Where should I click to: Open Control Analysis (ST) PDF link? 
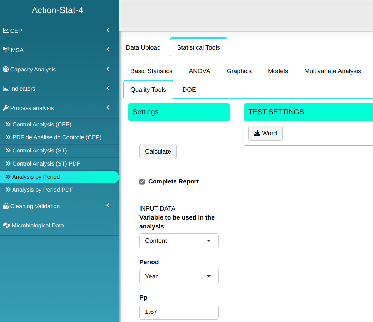46,164
